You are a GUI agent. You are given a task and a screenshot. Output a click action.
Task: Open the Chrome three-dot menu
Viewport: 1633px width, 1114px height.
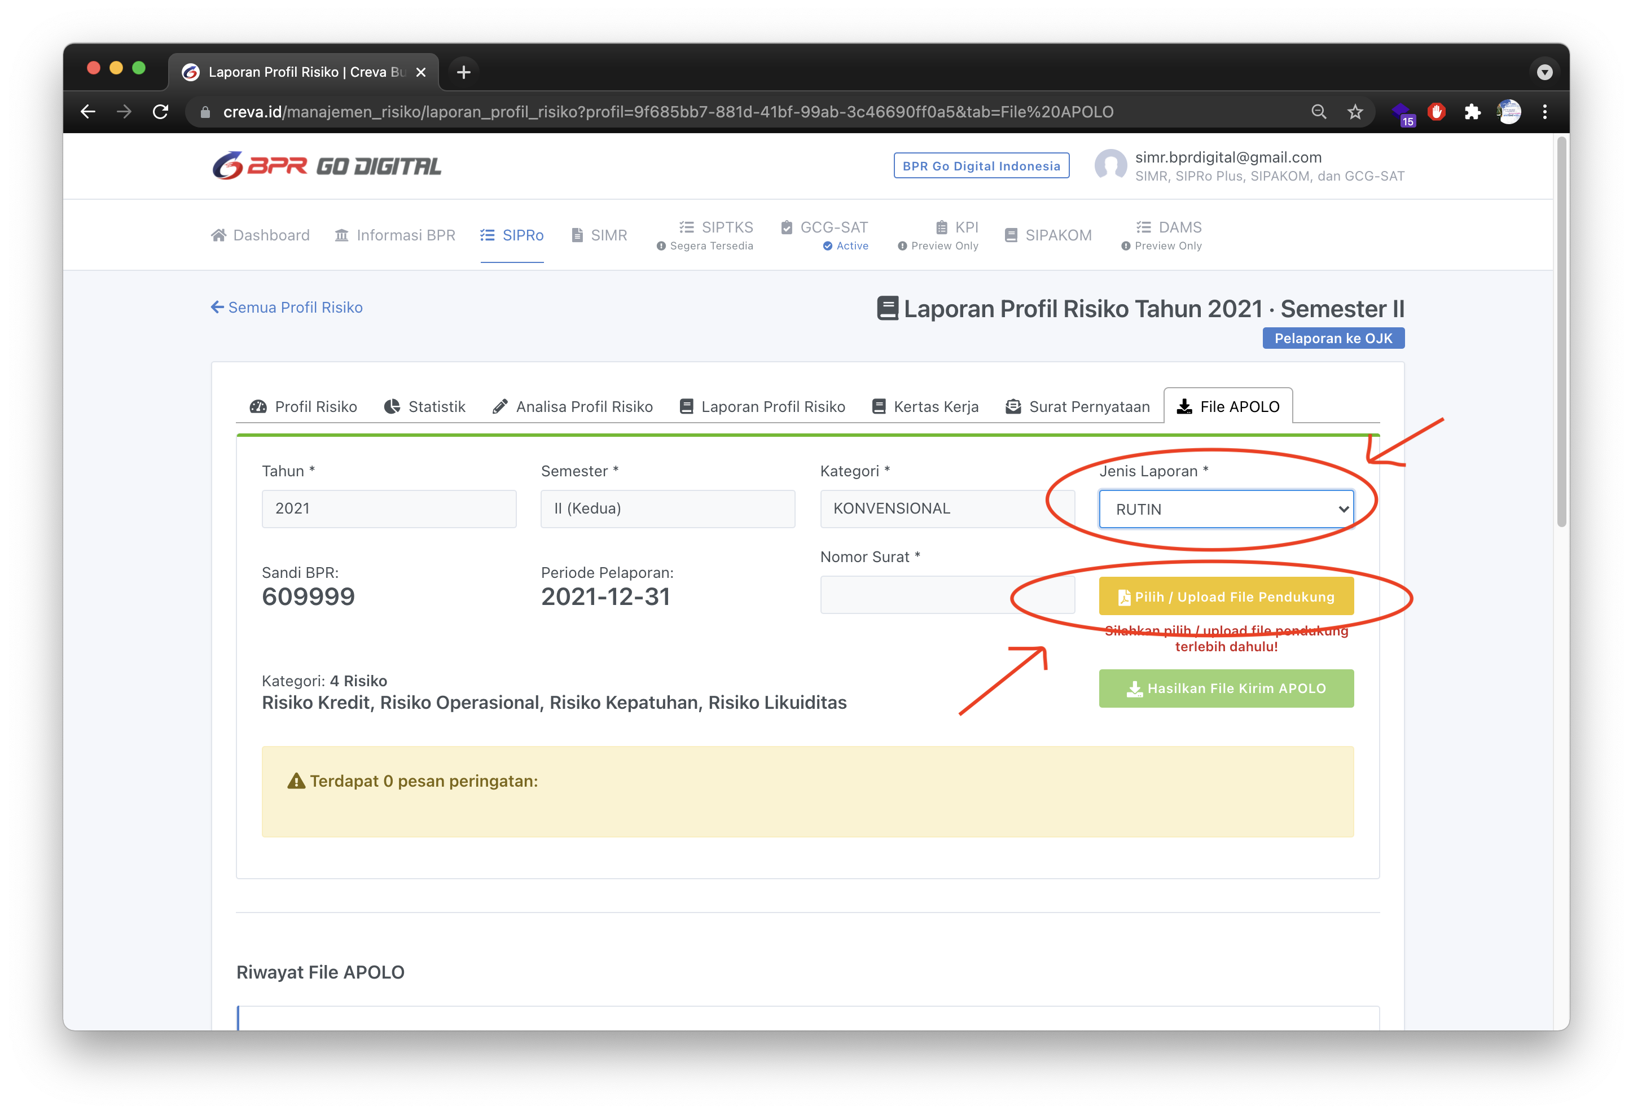click(1544, 112)
